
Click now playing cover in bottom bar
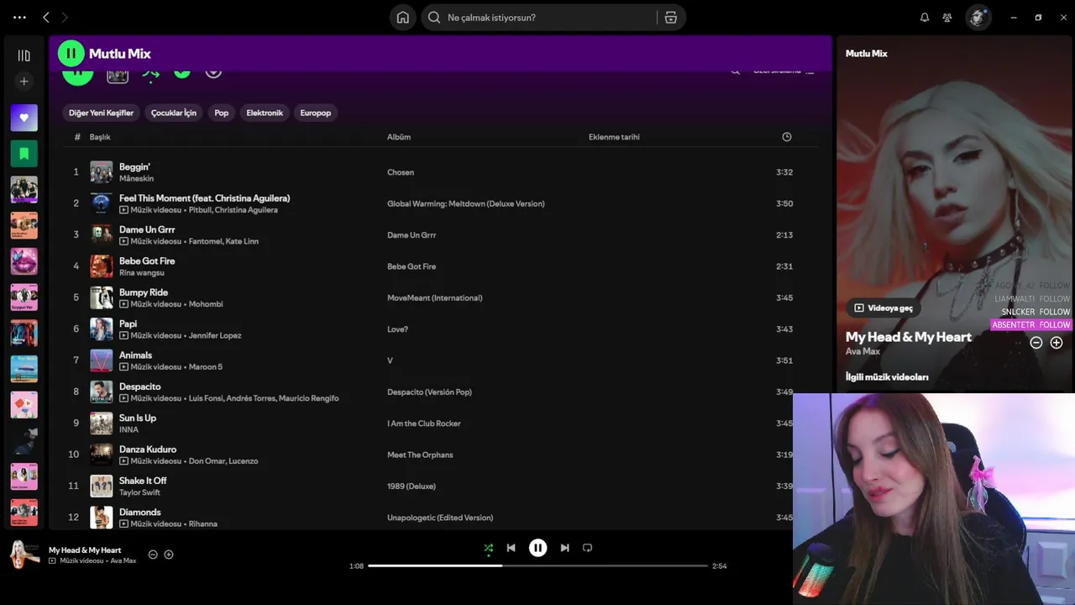pos(24,555)
